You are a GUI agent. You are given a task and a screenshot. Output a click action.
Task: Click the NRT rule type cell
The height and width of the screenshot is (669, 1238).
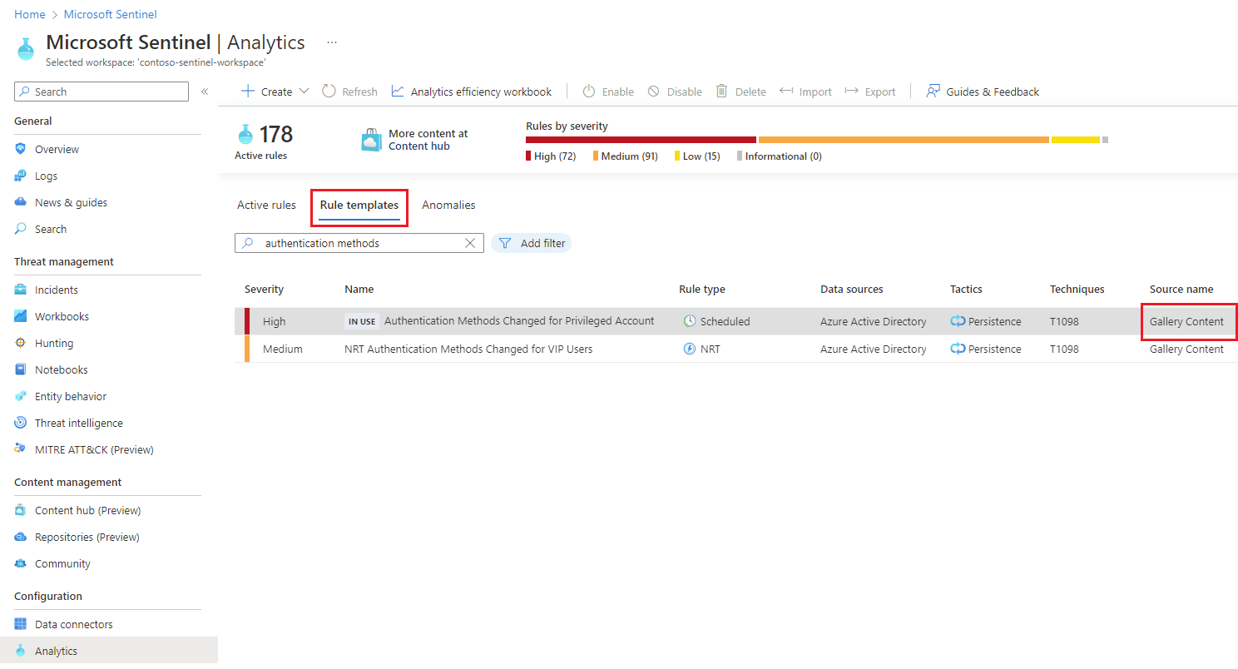pyautogui.click(x=701, y=349)
